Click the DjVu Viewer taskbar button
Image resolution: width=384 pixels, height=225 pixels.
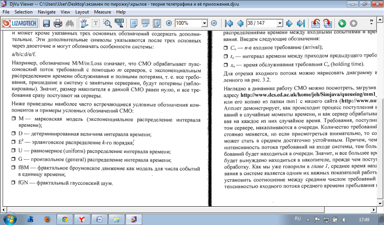click(x=133, y=219)
